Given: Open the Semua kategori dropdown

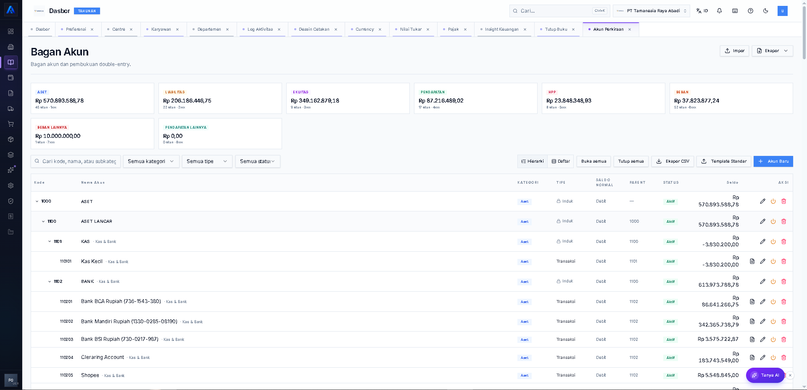Looking at the screenshot, I should [151, 161].
